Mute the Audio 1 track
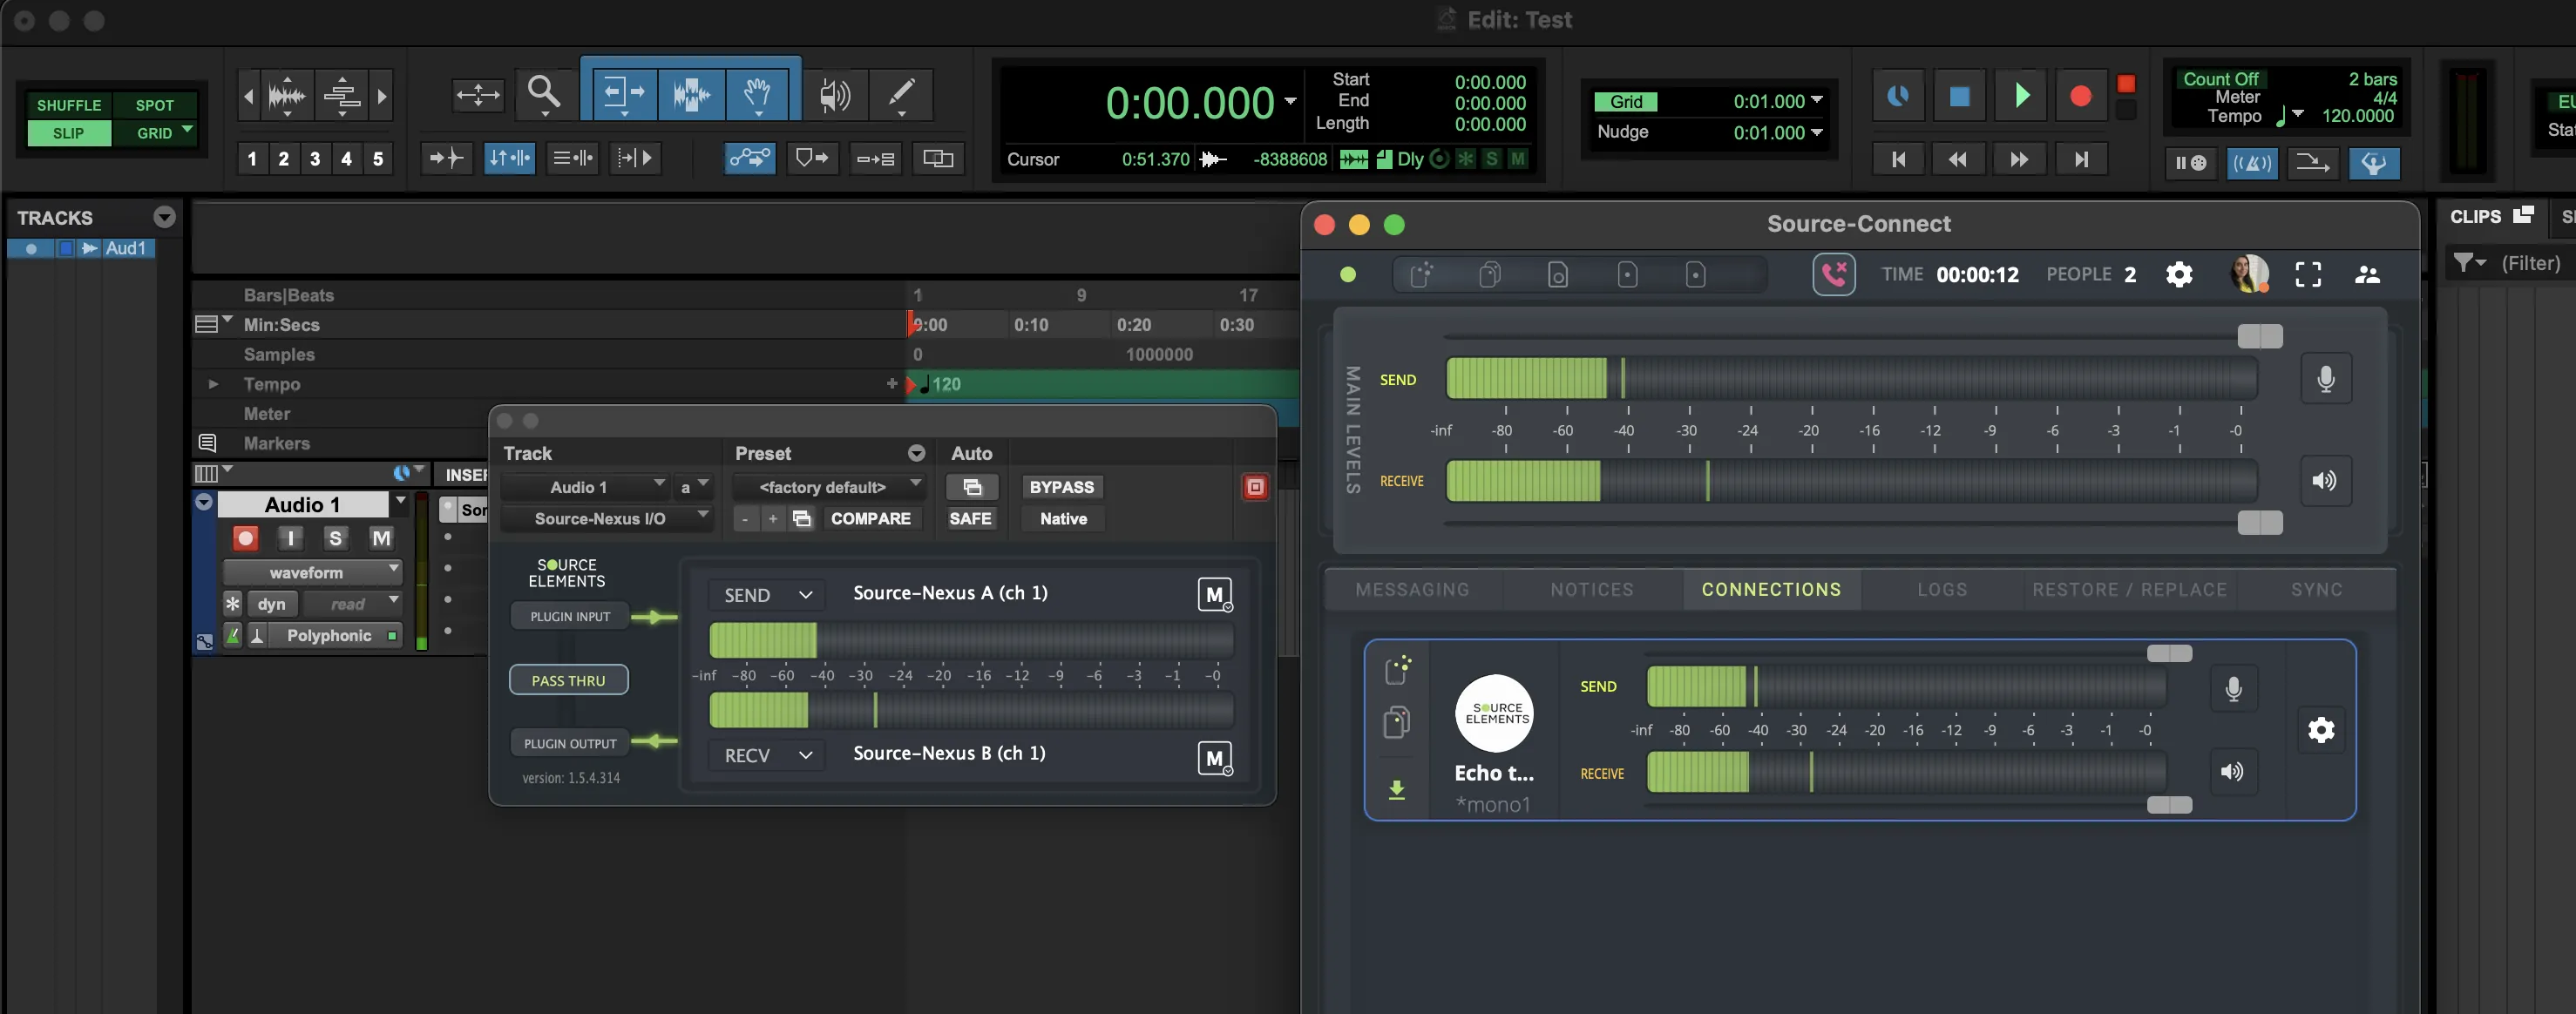This screenshot has width=2576, height=1014. (381, 539)
